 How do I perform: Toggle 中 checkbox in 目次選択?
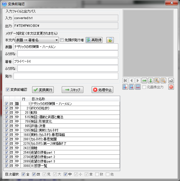65,174
